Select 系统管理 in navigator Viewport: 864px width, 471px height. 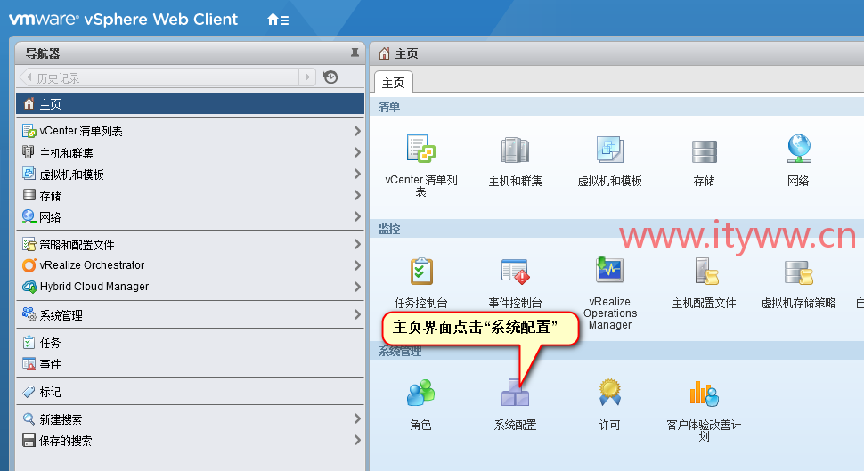pyautogui.click(x=190, y=315)
